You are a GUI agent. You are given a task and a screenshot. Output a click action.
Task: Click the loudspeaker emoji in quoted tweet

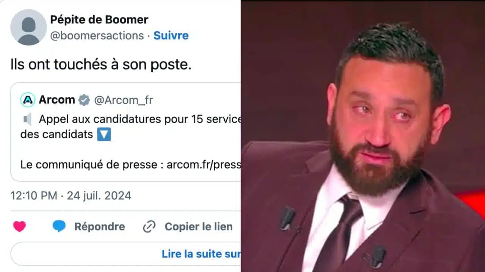pos(28,119)
